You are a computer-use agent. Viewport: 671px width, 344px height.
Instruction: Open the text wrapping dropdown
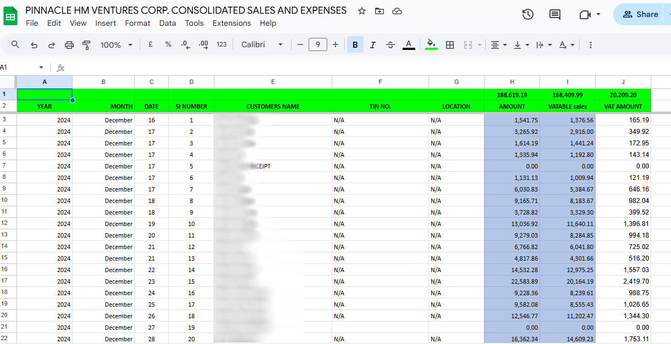pos(544,45)
